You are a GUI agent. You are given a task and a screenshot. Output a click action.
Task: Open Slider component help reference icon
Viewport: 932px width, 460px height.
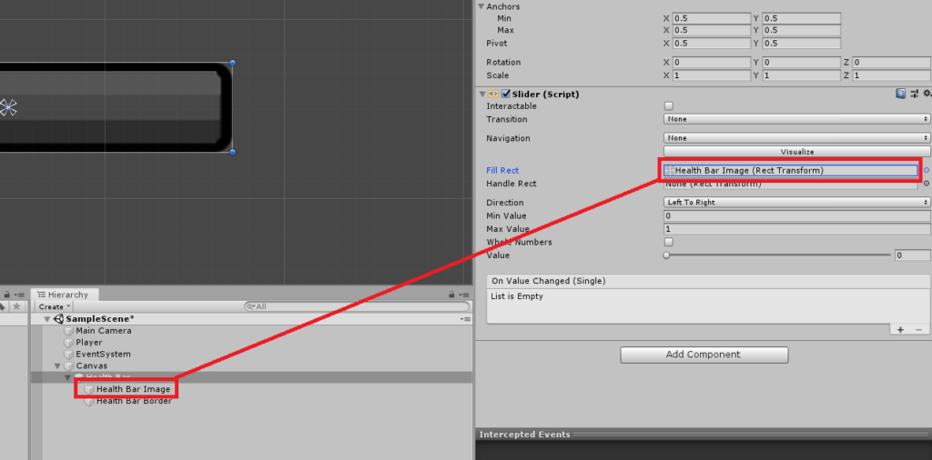[901, 94]
